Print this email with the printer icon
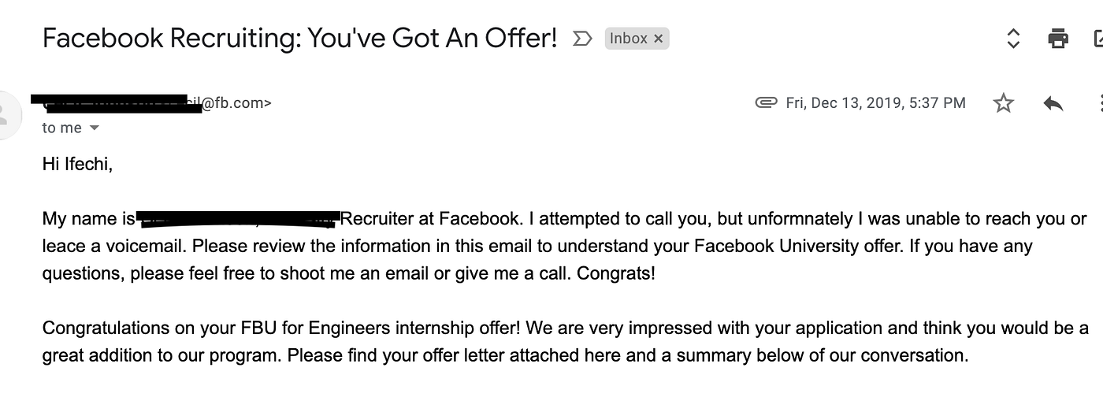This screenshot has height=401, width=1103. point(1058,38)
